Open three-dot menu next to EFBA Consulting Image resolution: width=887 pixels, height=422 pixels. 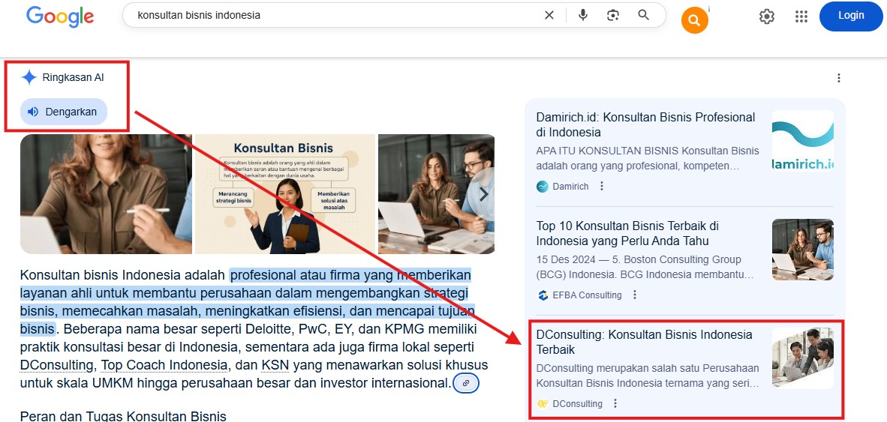tap(635, 295)
